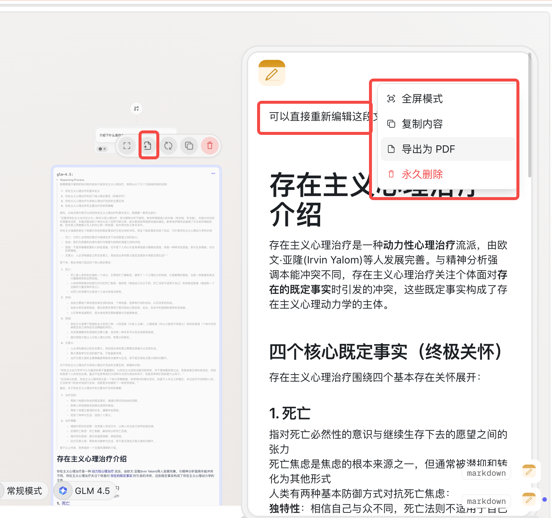Click the regenerate refresh icon

168,146
